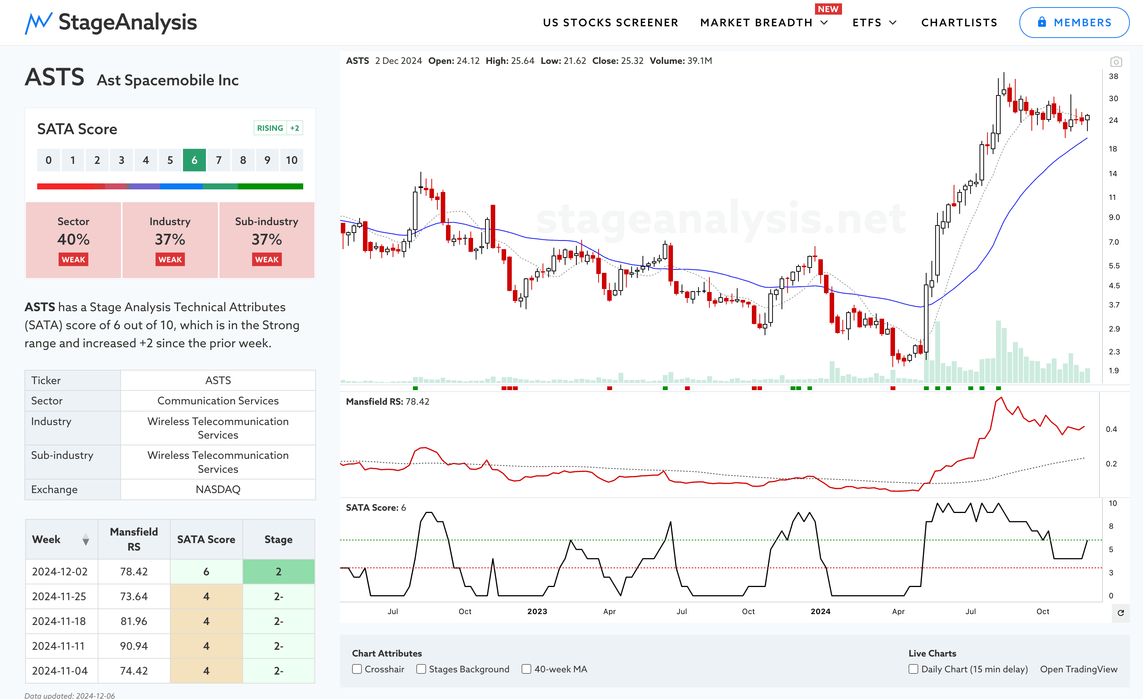This screenshot has width=1143, height=699.
Task: Click the 2024 label on chart time axis
Action: click(820, 611)
